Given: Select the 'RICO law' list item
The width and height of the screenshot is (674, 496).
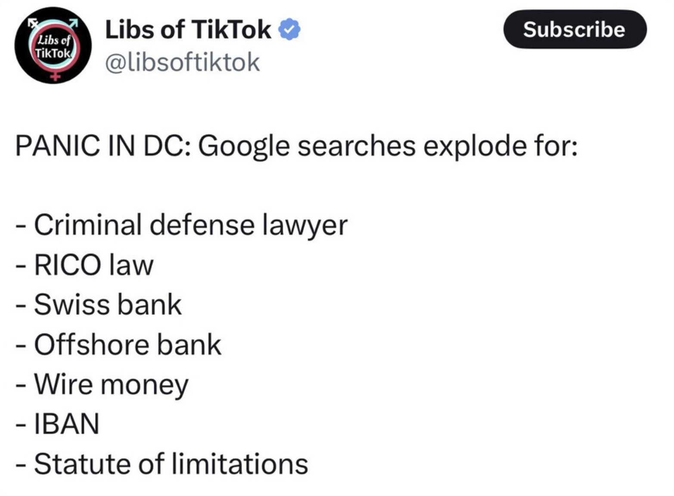Looking at the screenshot, I should (93, 265).
